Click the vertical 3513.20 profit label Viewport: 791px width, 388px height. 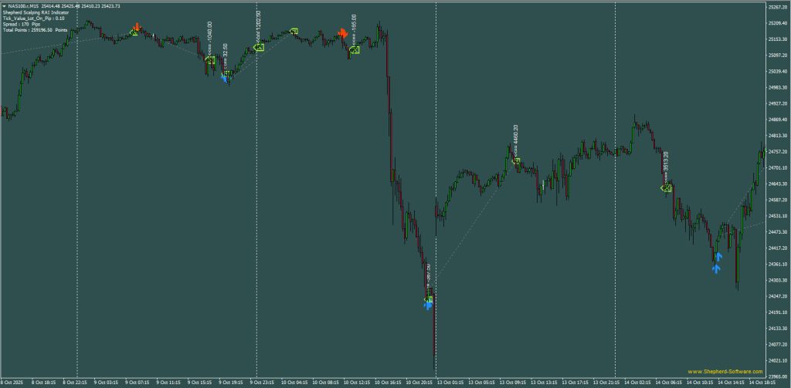point(666,167)
